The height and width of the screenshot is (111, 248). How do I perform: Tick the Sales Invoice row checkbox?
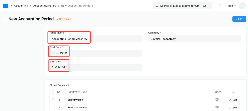click(53, 100)
